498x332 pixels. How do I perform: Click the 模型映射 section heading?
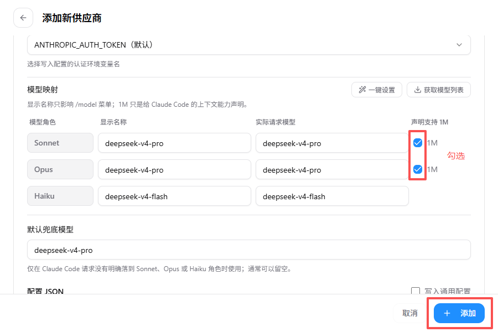click(x=43, y=90)
